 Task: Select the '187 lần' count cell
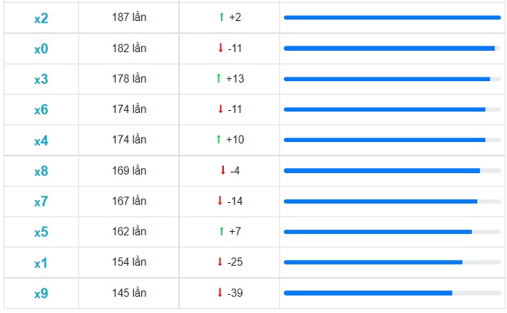click(x=129, y=17)
